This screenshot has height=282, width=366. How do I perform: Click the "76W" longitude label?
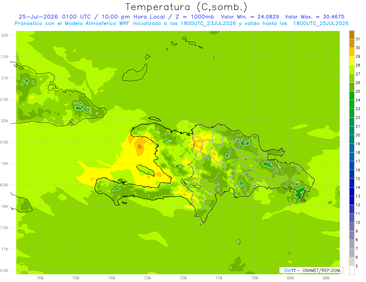point(40,278)
